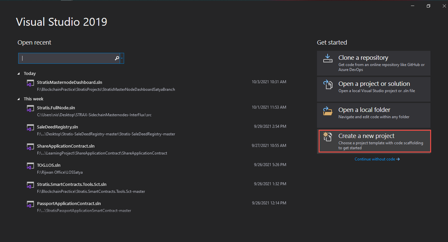448x242 pixels.
Task: Focus the Open recent search field
Action: point(66,58)
